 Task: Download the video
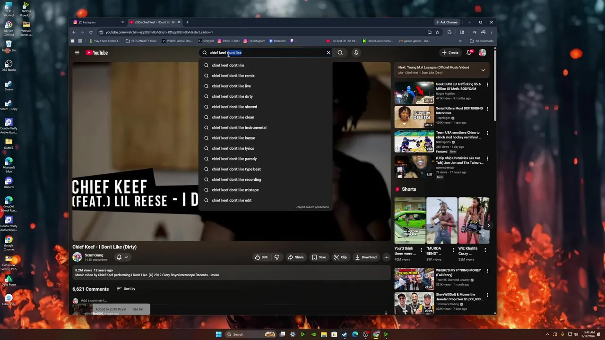[366, 257]
